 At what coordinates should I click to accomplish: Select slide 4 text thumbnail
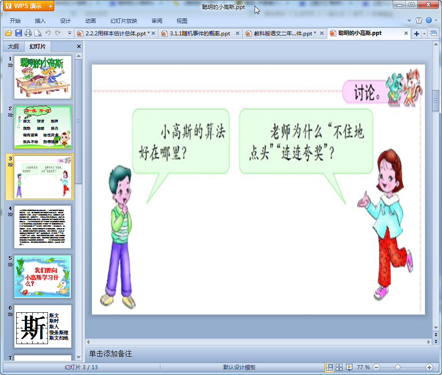(43, 227)
